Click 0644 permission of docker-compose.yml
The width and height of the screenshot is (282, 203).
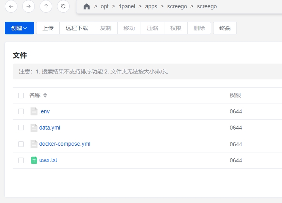(236, 144)
